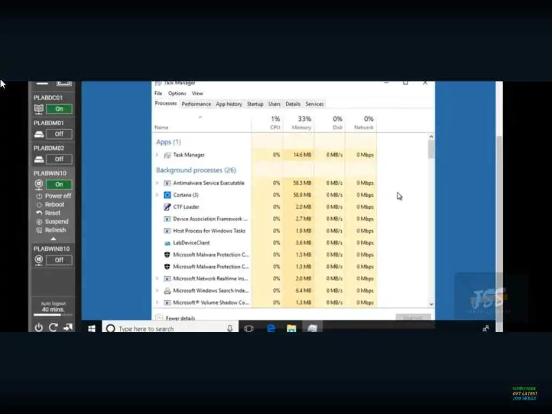Sort processes by the Memory column header
This screenshot has width=552, height=414.
click(x=299, y=122)
